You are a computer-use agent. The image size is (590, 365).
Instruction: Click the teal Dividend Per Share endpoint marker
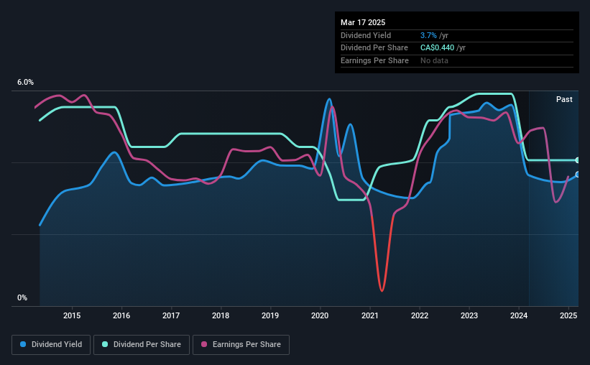[x=578, y=160]
